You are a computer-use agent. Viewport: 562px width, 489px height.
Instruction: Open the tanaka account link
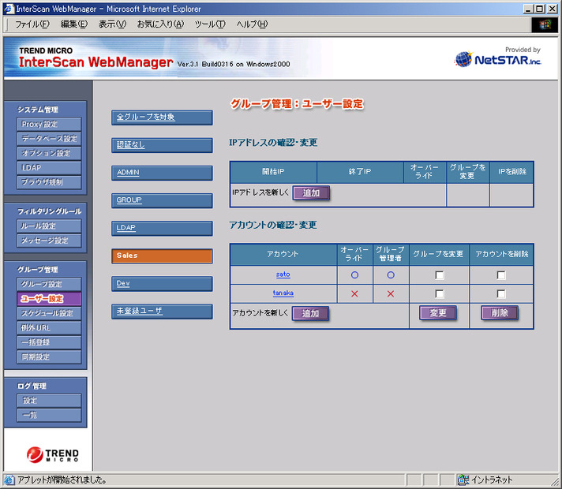(283, 293)
